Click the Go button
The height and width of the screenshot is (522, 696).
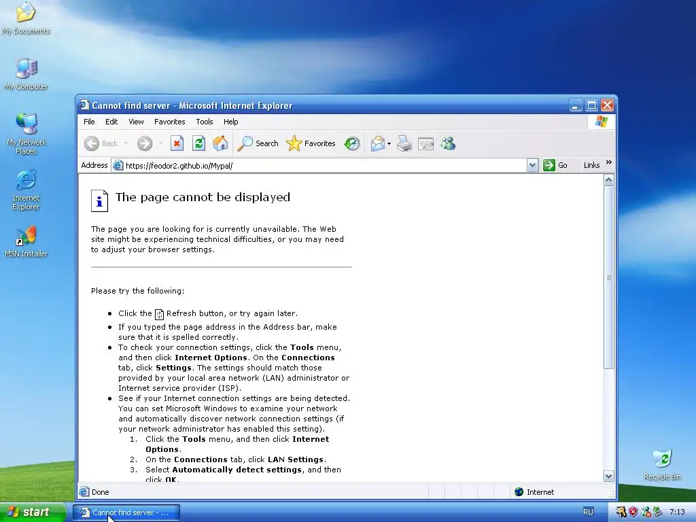(555, 165)
